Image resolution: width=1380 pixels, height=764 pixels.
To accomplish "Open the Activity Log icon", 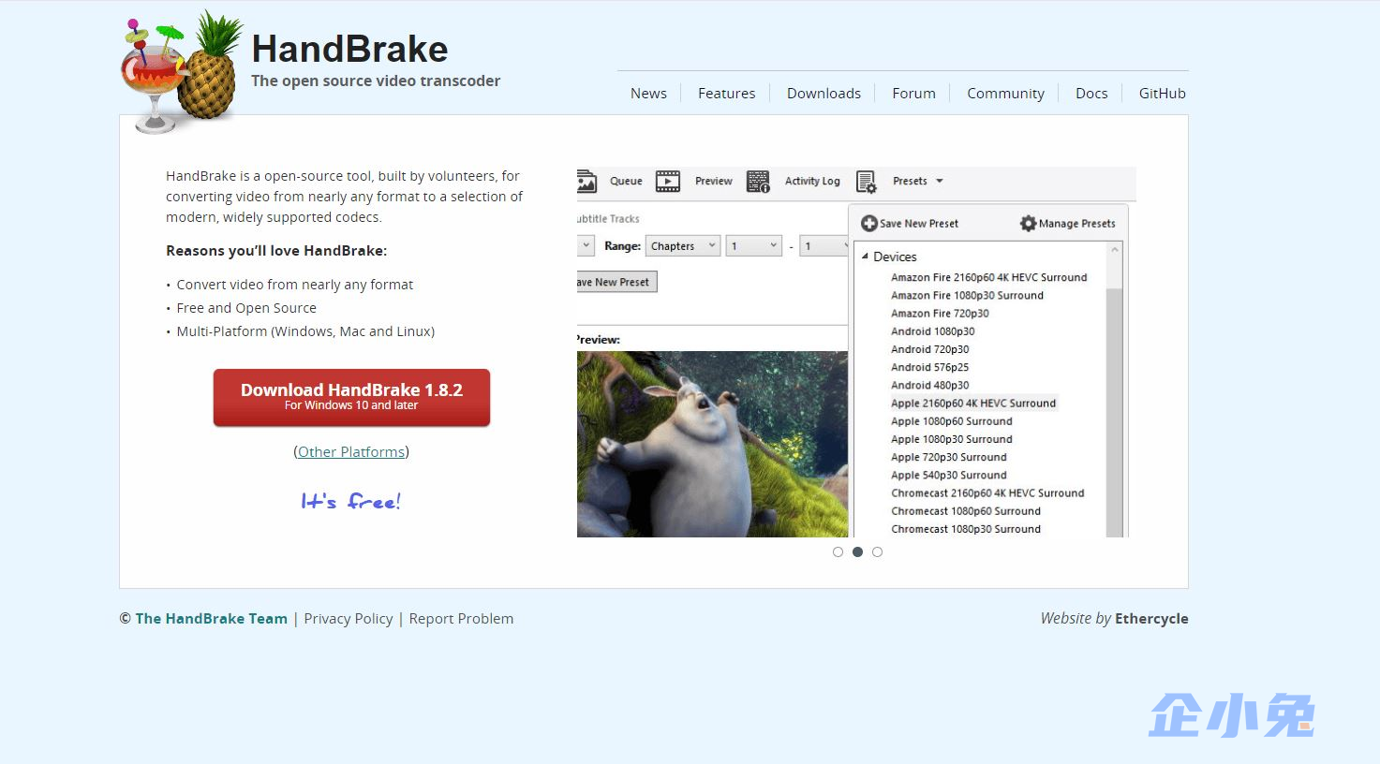I will tap(758, 181).
